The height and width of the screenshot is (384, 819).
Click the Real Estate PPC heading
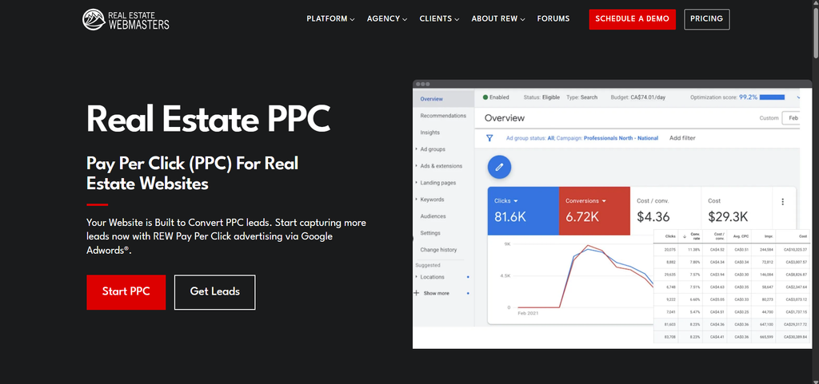[209, 119]
